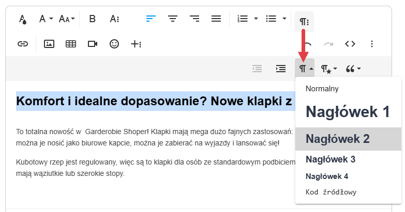Decrease paragraph indent
Viewport: 405px width, 212px height.
point(257,69)
